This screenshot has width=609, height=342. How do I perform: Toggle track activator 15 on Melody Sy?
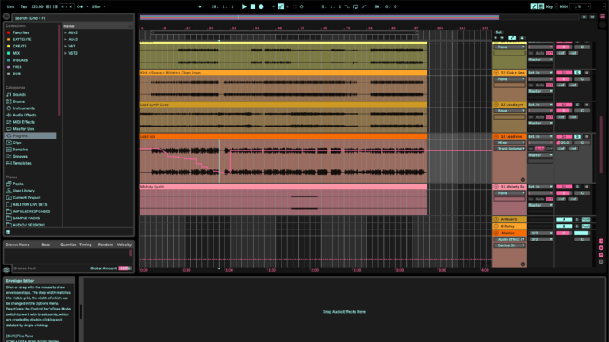tap(564, 187)
